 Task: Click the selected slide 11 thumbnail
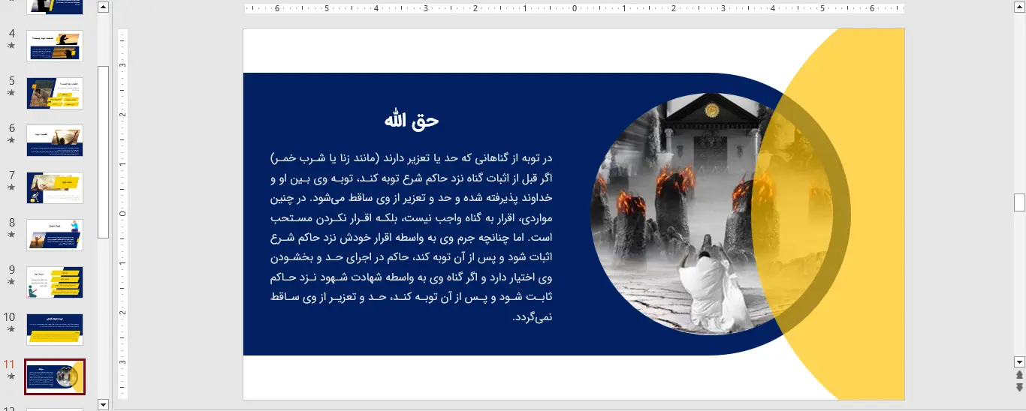pyautogui.click(x=55, y=376)
